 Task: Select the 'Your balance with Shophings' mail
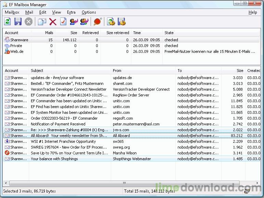pos(54,159)
